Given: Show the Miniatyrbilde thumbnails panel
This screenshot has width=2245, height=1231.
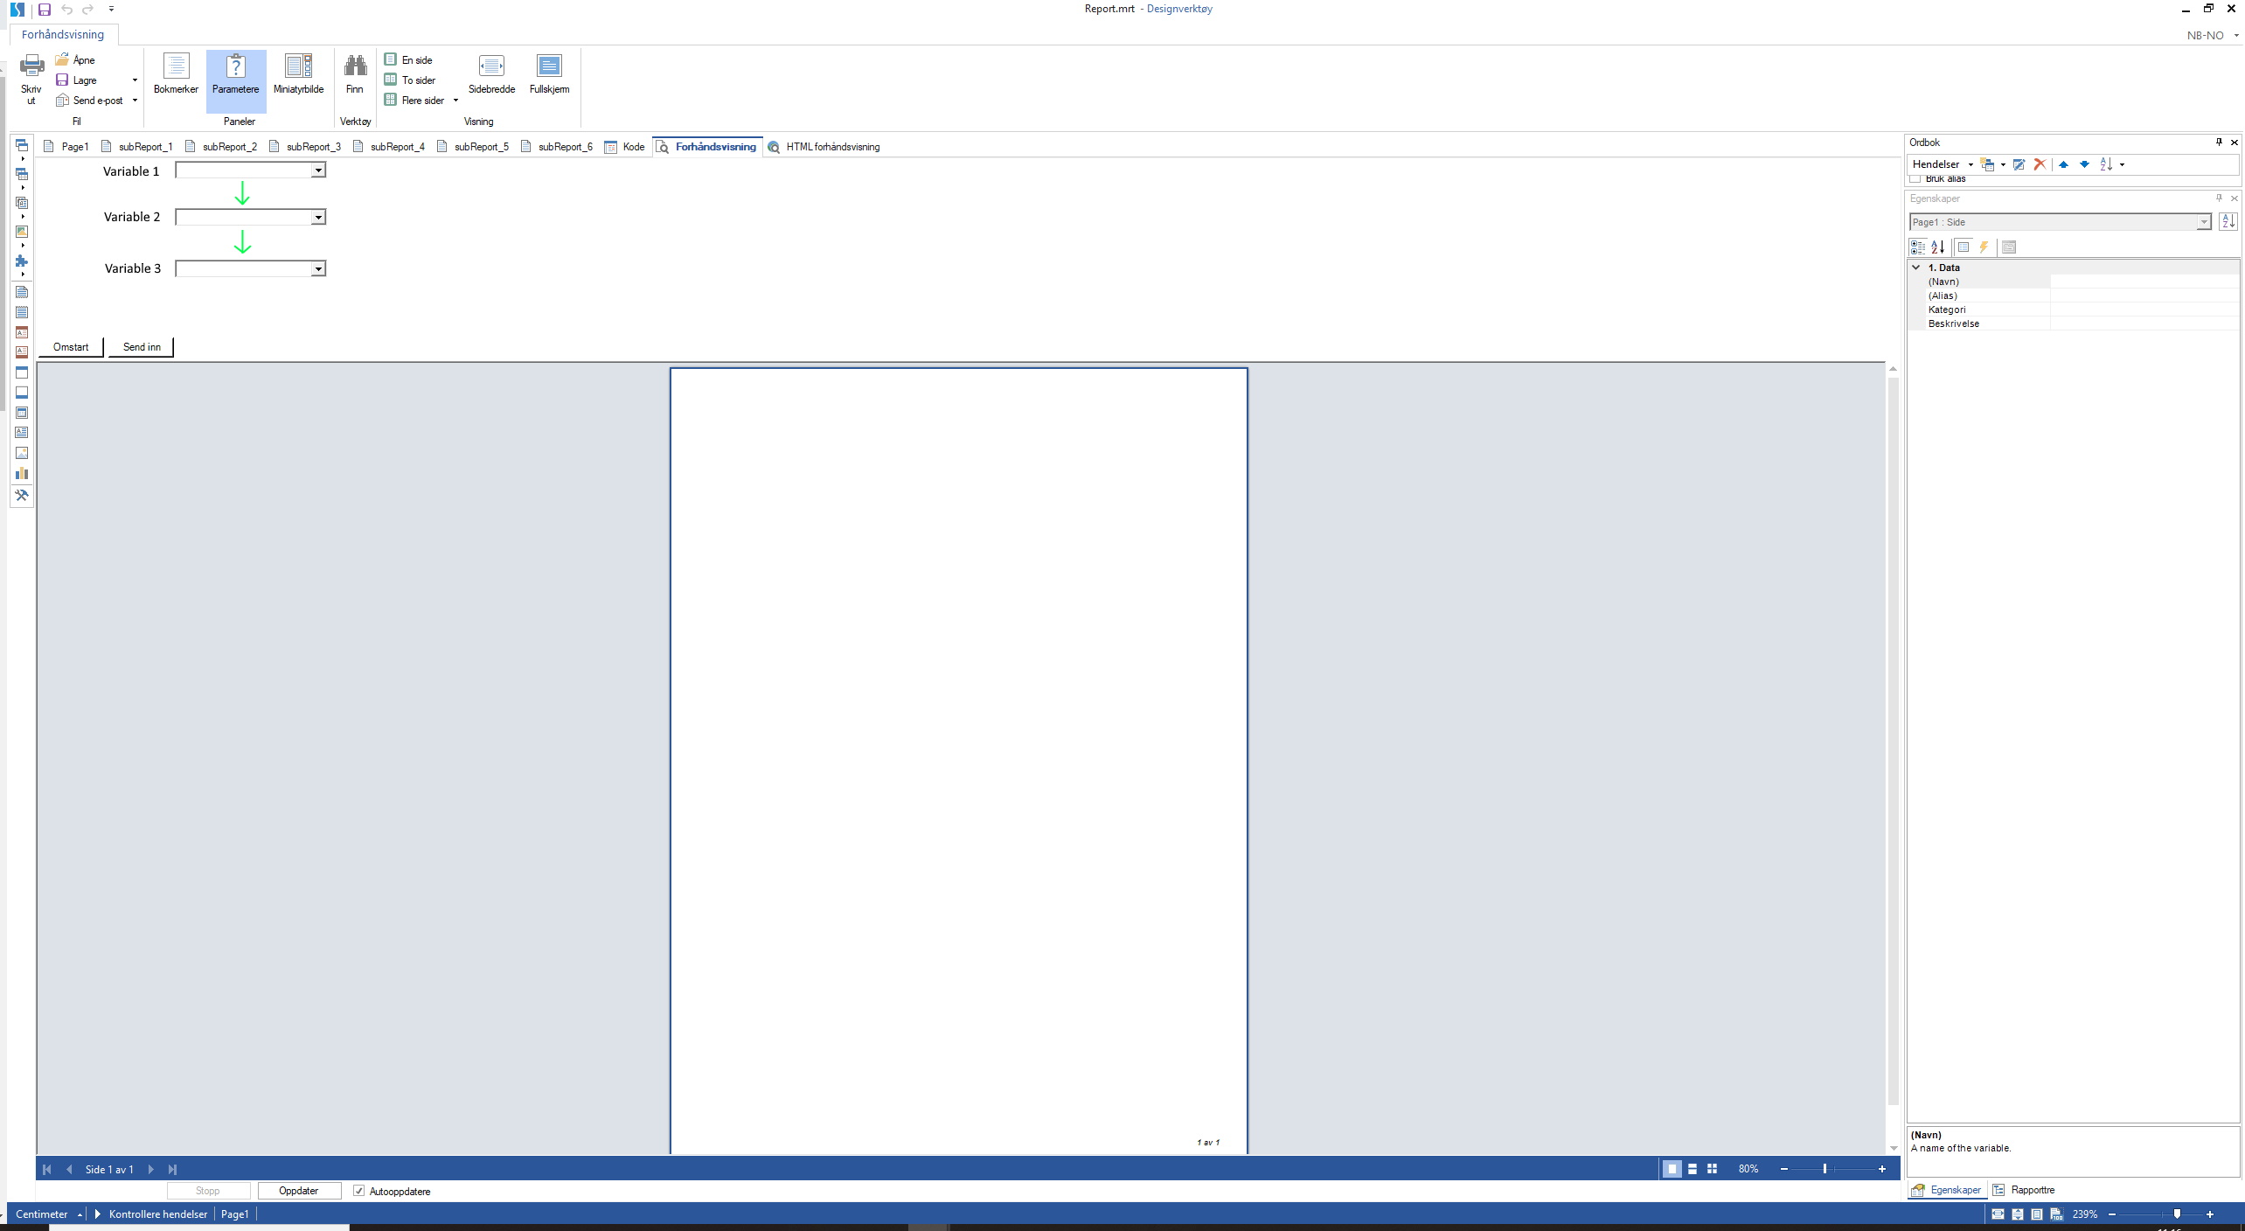Looking at the screenshot, I should point(299,74).
